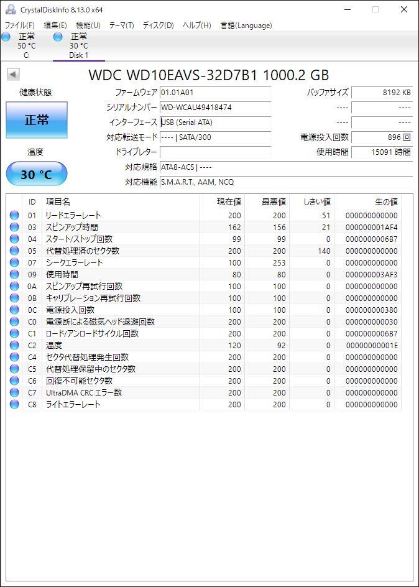Image resolution: width=419 pixels, height=587 pixels.
Task: Click status orb for row 04 スタート/ストップ回数
Action: tap(14, 239)
